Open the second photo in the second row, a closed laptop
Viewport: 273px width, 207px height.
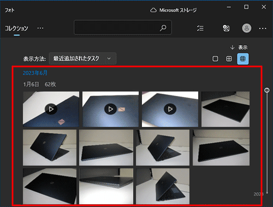click(106, 148)
